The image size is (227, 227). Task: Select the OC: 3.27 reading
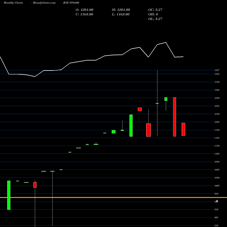[x=155, y=10]
